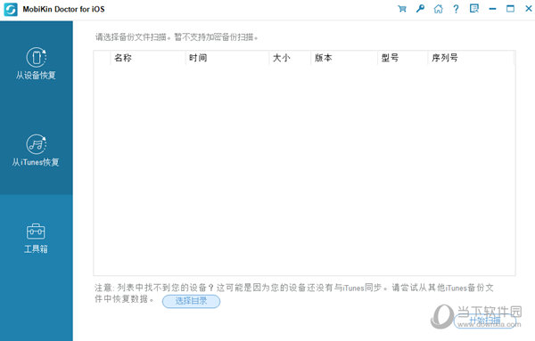Click the iTunes music note icon
Image resolution: width=535 pixels, height=341 pixels.
click(37, 144)
